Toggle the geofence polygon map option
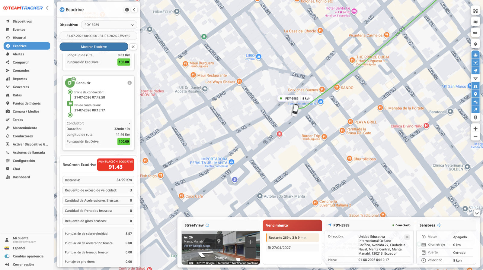The height and width of the screenshot is (270, 483). 475,78
